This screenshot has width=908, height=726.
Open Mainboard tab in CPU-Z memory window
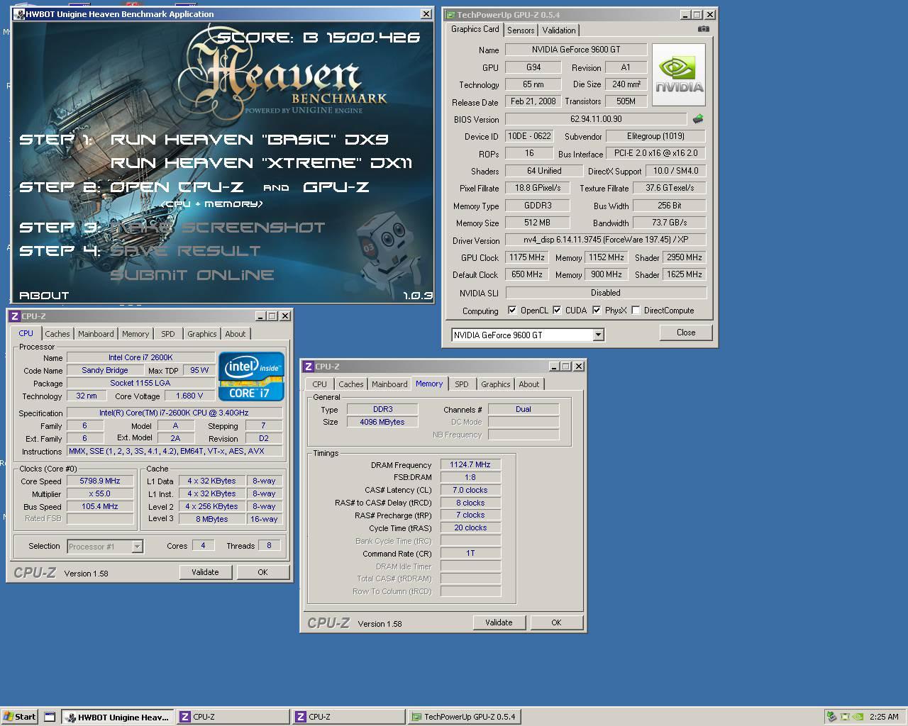click(389, 384)
